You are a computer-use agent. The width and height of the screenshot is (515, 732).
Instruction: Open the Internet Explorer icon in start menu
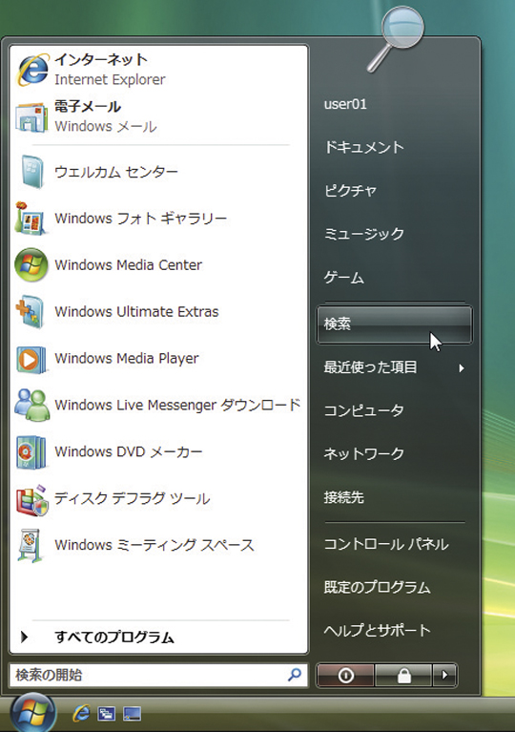tap(31, 70)
